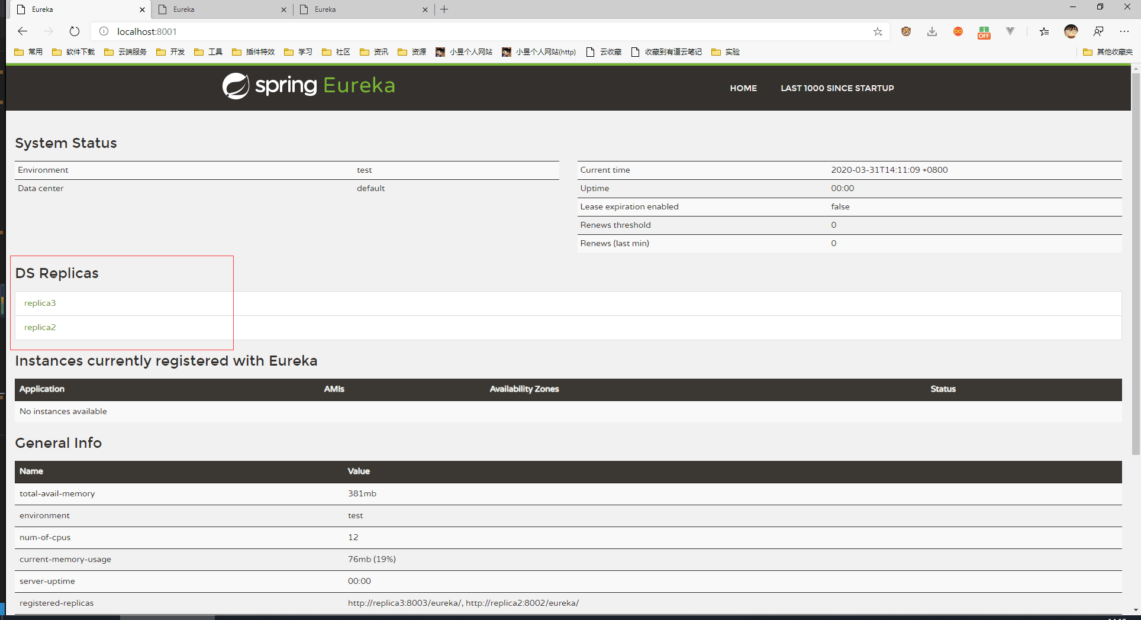1141x620 pixels.
Task: Click the Status column header
Action: [943, 389]
